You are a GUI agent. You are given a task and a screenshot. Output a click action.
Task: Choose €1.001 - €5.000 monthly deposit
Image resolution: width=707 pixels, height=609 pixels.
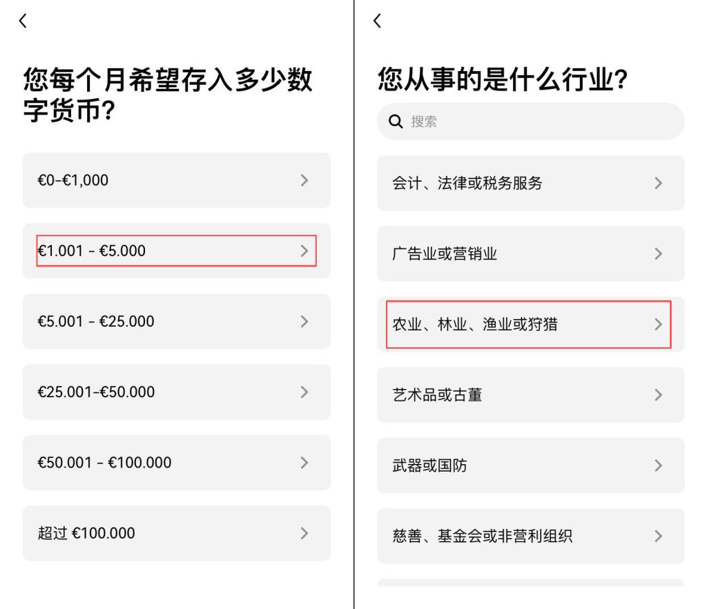point(176,251)
